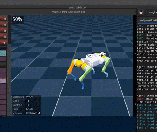Click the 'INFO: Running' terminal line

click(x=147, y=38)
